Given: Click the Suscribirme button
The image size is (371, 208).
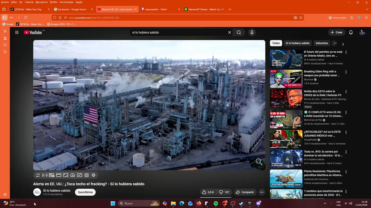Looking at the screenshot, I should 85,192.
